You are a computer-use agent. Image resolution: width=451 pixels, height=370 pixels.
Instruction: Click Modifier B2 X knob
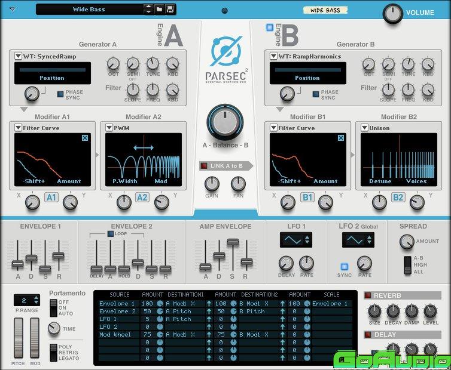click(379, 202)
